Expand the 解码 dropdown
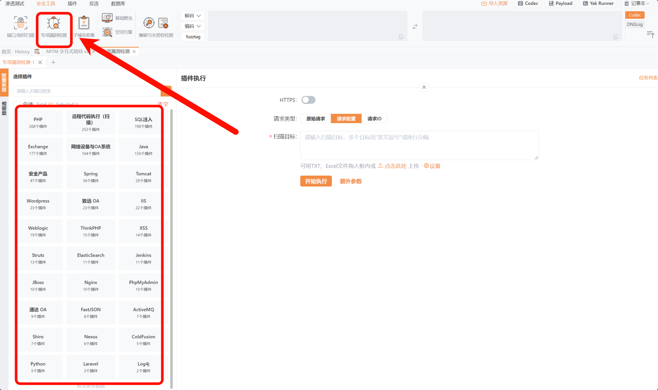This screenshot has width=658, height=390. [x=193, y=16]
